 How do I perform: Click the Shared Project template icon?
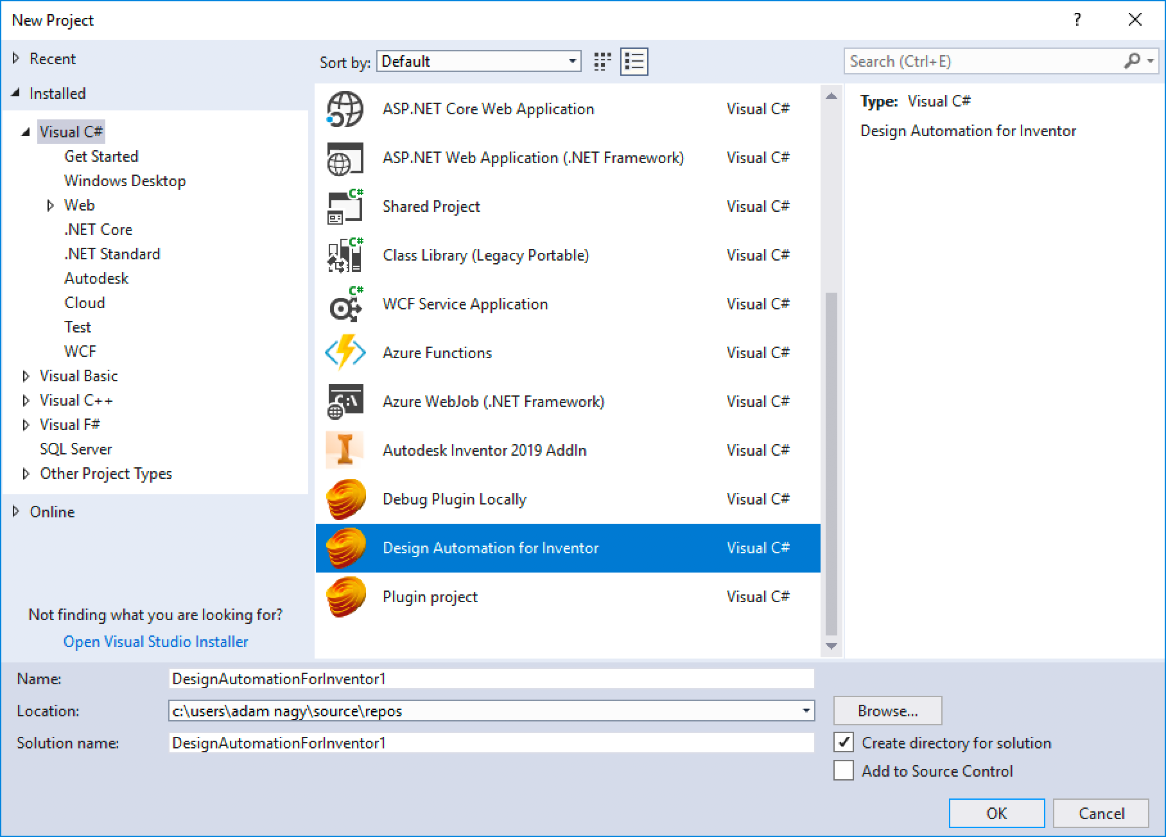click(x=345, y=207)
